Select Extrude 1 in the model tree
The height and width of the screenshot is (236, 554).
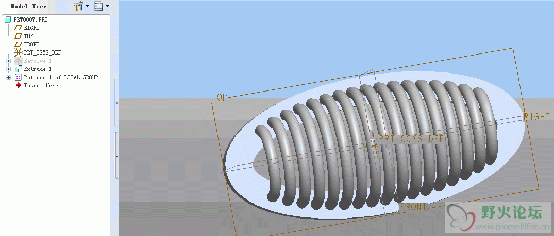click(x=38, y=69)
